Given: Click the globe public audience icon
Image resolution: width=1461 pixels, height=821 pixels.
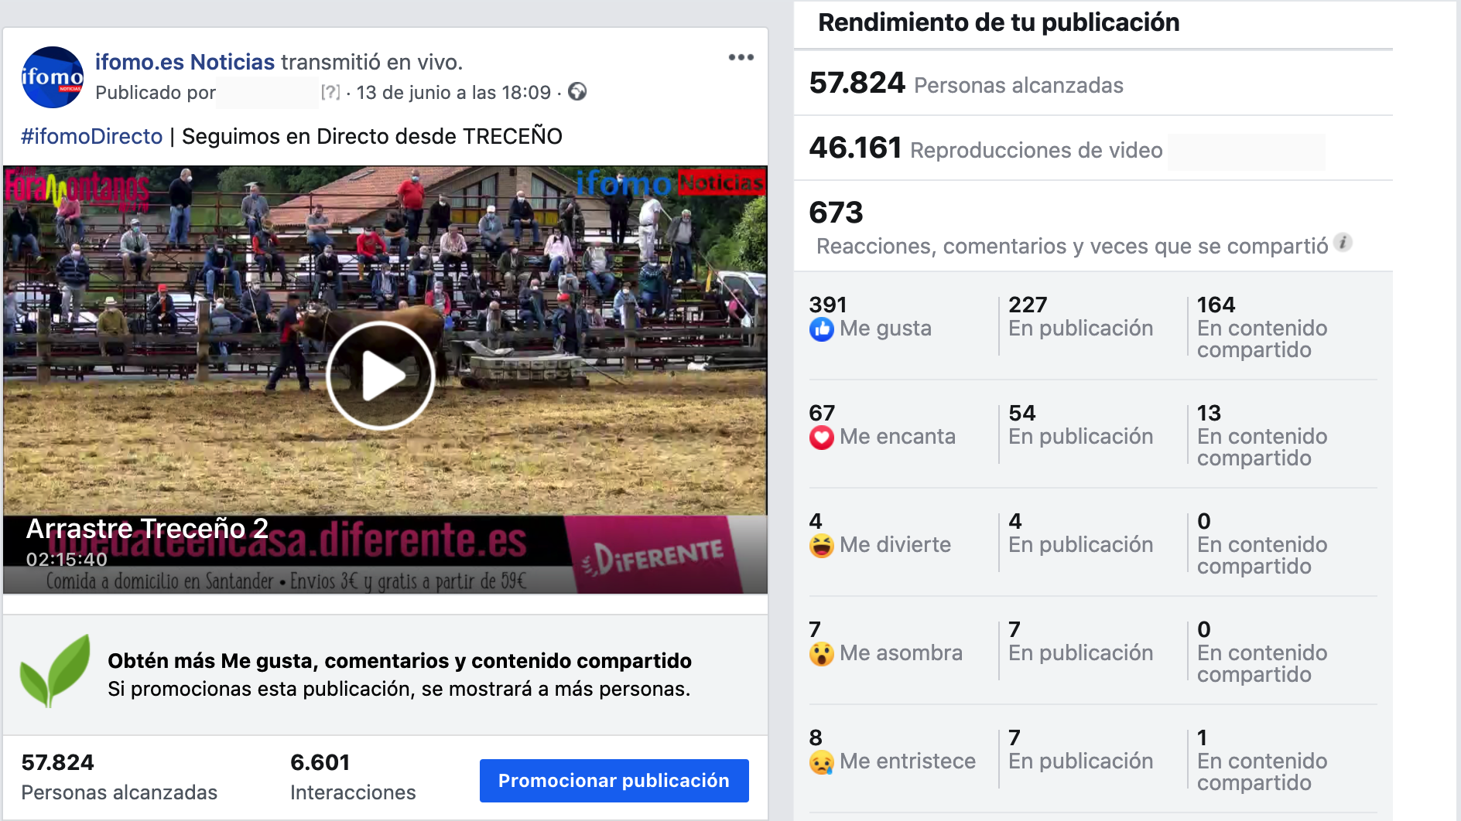Looking at the screenshot, I should click(x=577, y=92).
